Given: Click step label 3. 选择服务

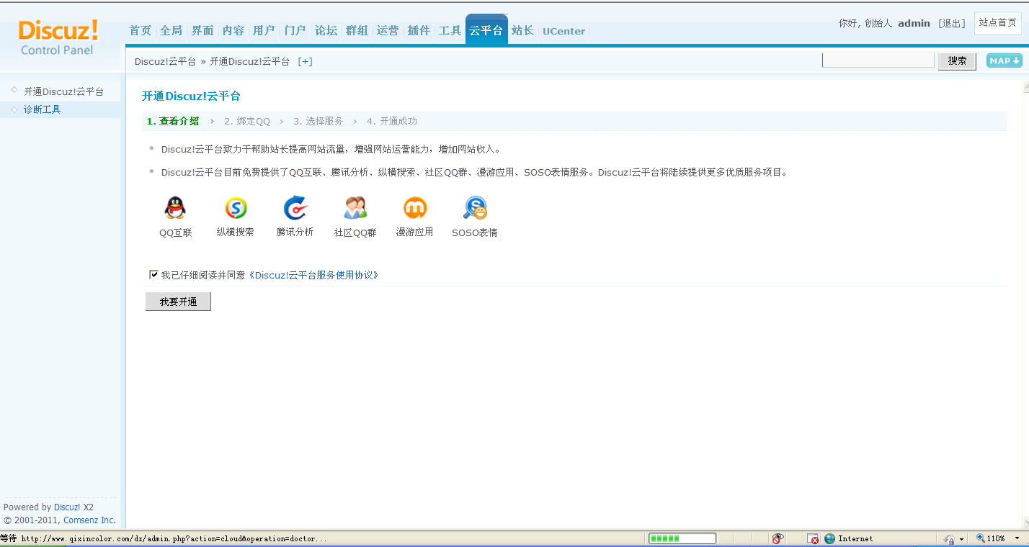Looking at the screenshot, I should (x=318, y=121).
